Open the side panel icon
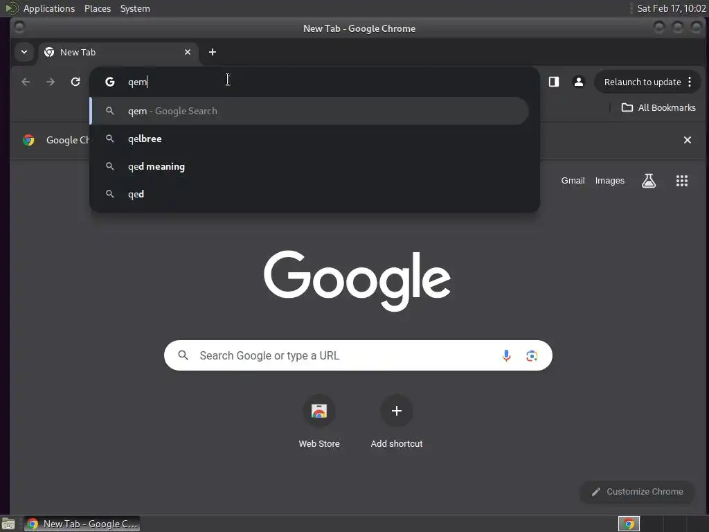Image resolution: width=709 pixels, height=532 pixels. click(x=554, y=82)
